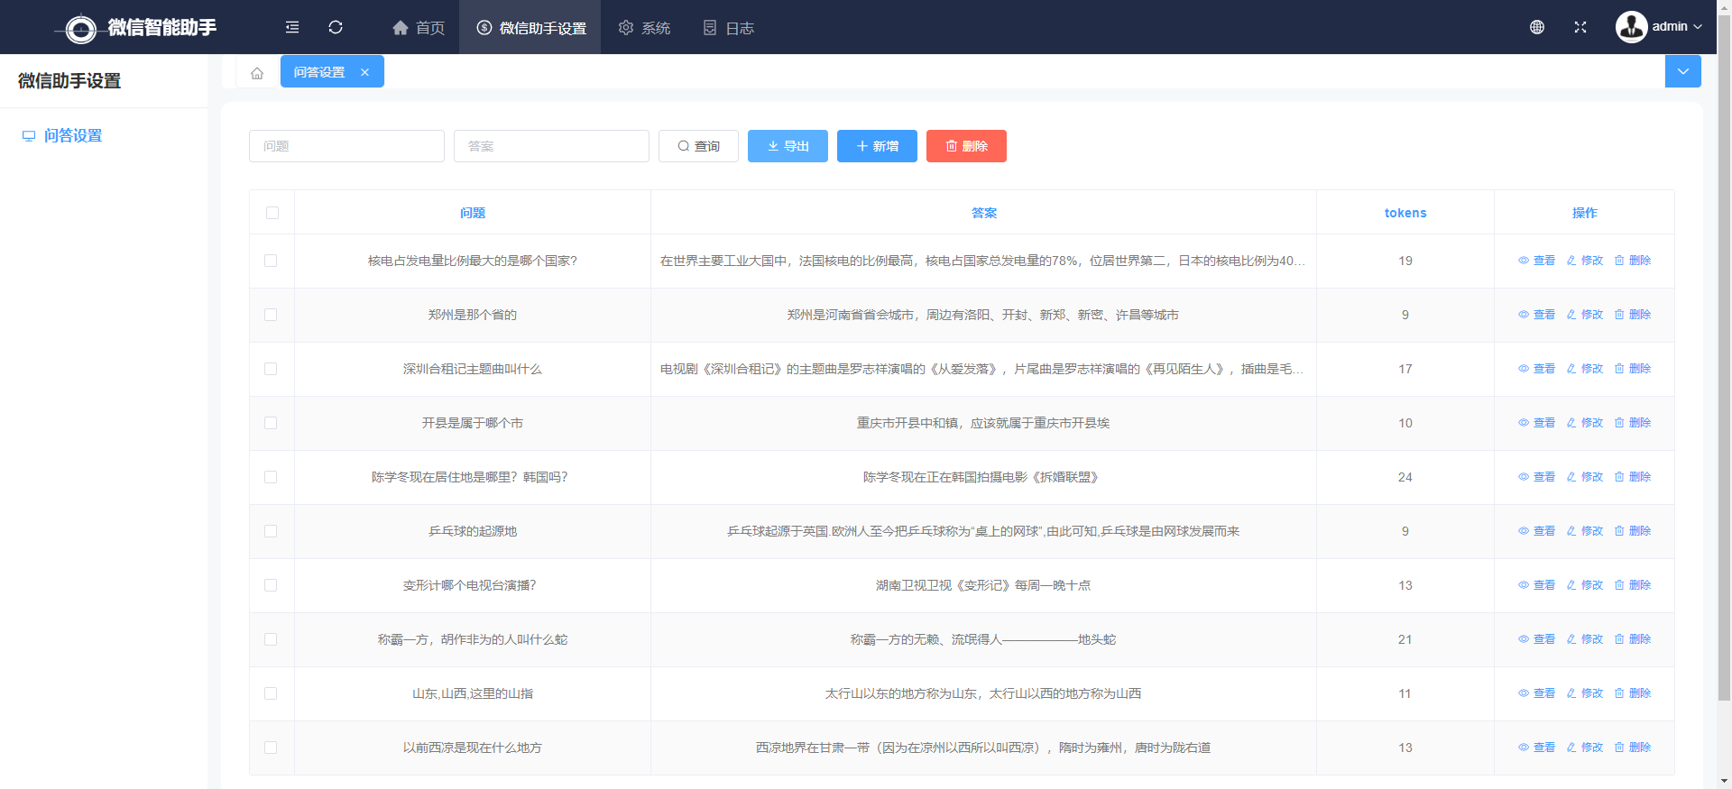Screen dimensions: 1732x789
Task: Click the red 删除 batch delete button
Action: pyautogui.click(x=966, y=146)
